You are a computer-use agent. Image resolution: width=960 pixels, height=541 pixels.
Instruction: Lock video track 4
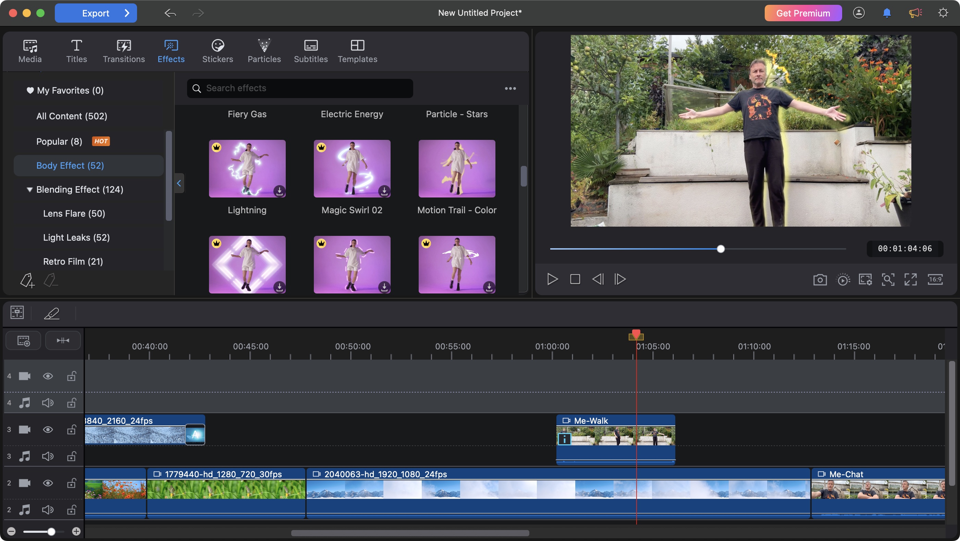coord(71,376)
